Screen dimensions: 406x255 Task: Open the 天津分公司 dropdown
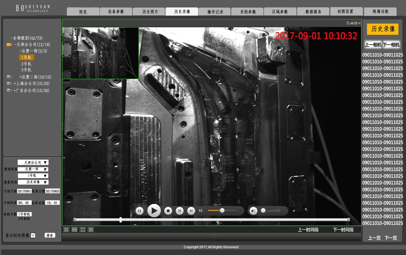(x=45, y=163)
